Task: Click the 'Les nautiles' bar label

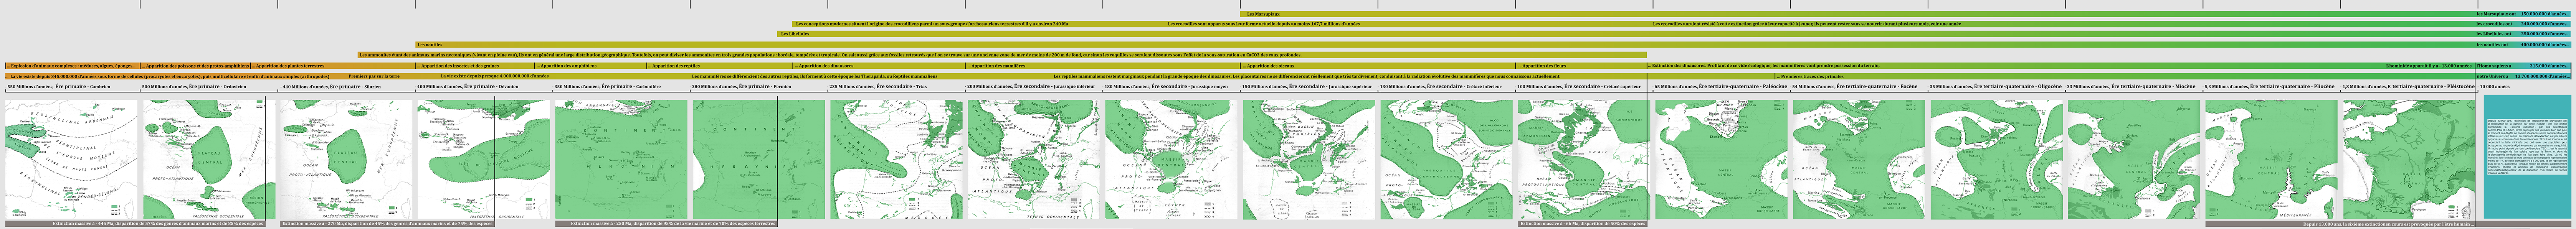Action: 429,44
